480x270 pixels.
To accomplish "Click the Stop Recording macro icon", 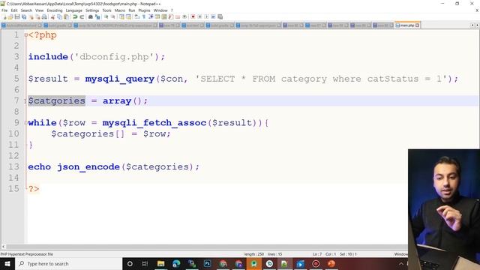I will tap(200, 16).
